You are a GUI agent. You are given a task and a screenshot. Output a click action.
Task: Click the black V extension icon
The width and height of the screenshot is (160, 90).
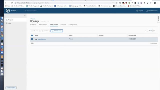coord(147,3)
